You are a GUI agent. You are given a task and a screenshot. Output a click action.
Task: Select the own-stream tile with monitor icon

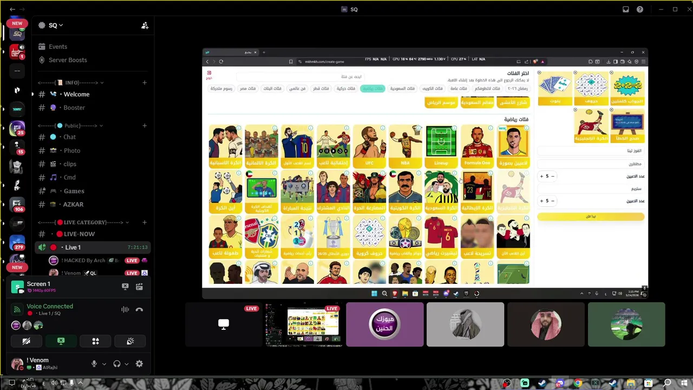tap(223, 324)
